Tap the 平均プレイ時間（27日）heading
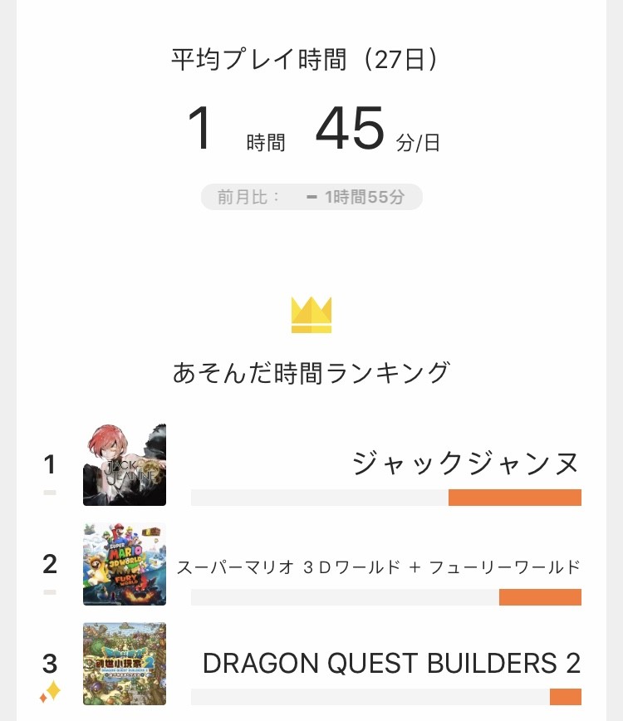623x721 pixels. 305,59
